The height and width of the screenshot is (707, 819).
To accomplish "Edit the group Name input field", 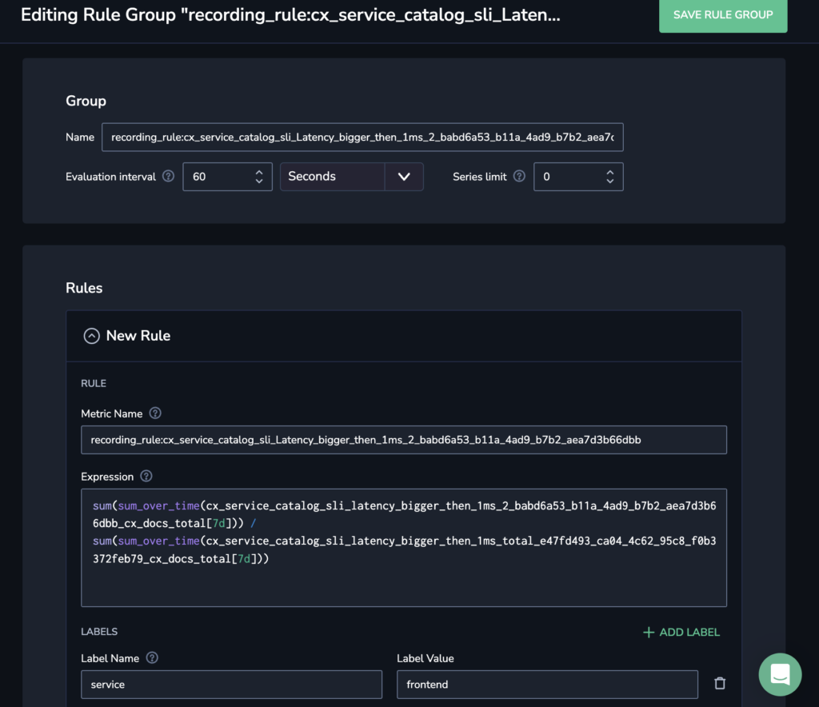I will (x=362, y=138).
